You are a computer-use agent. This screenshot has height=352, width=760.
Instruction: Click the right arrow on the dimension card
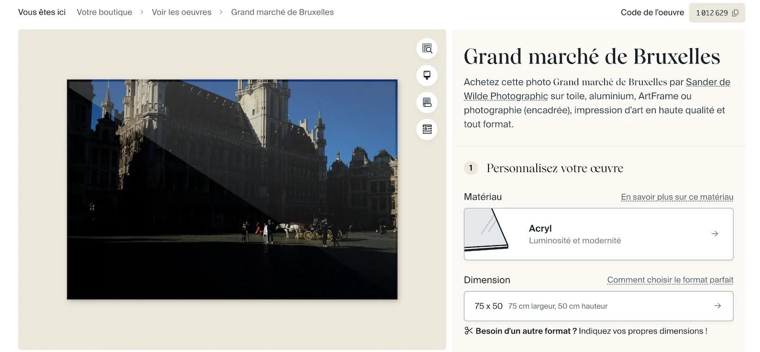(718, 305)
